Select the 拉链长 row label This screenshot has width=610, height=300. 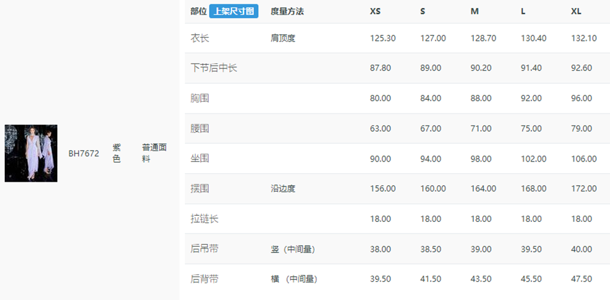(204, 219)
